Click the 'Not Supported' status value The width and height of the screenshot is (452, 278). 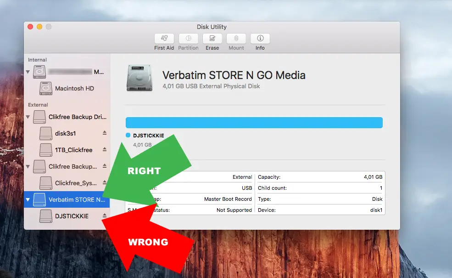(234, 210)
